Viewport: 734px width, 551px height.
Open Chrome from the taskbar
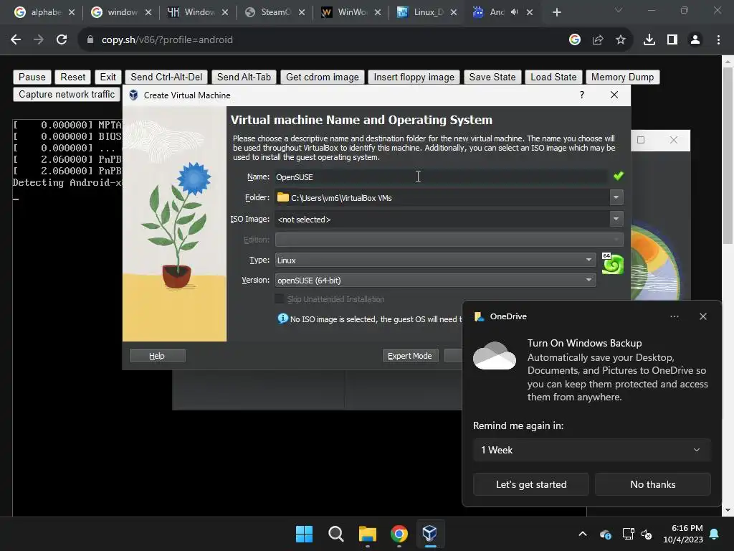399,534
